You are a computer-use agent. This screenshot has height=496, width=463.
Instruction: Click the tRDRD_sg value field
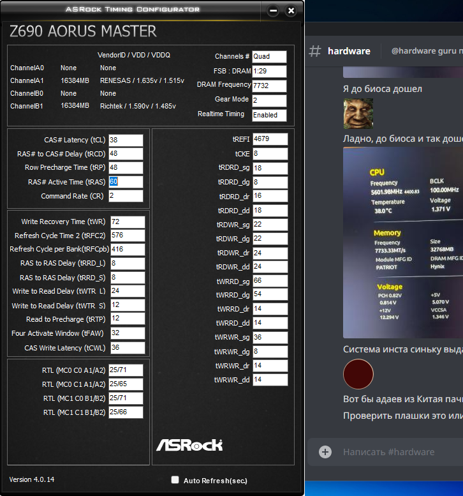point(270,169)
